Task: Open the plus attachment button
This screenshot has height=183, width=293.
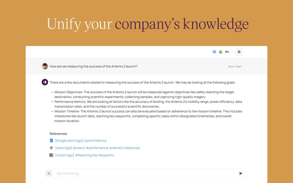Action: (x=48, y=173)
